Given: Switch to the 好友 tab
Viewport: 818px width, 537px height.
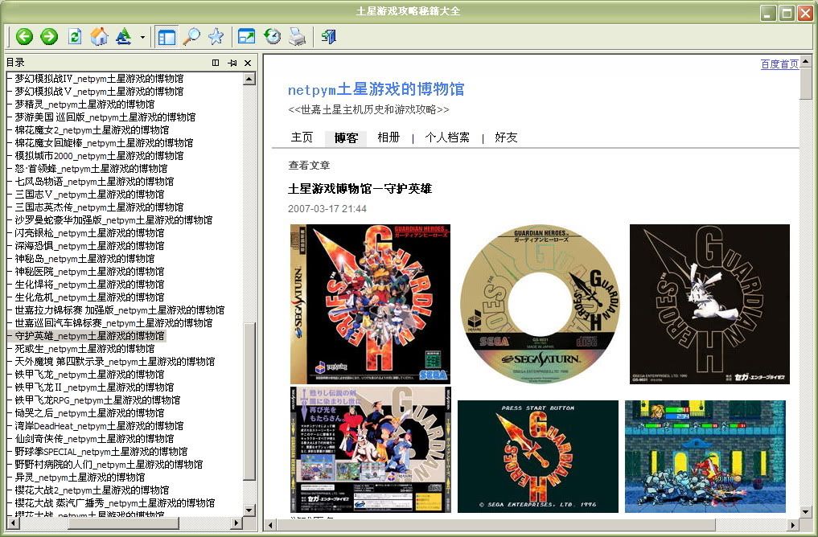Looking at the screenshot, I should (x=506, y=137).
